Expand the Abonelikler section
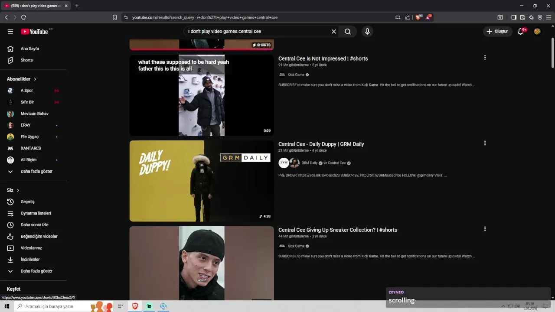This screenshot has width=555, height=312. (22, 79)
